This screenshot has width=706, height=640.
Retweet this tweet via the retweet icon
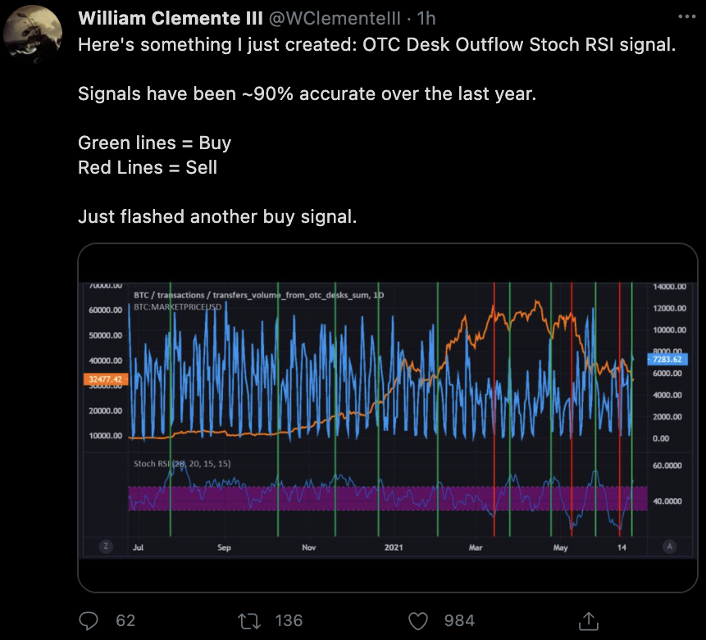pos(249,620)
